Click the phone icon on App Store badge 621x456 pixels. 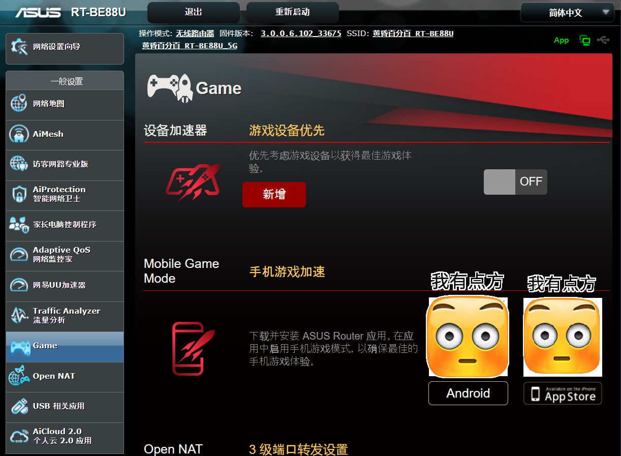click(x=535, y=393)
